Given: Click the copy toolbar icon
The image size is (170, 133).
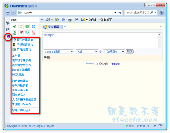Looking at the screenshot, I should click(x=57, y=20).
